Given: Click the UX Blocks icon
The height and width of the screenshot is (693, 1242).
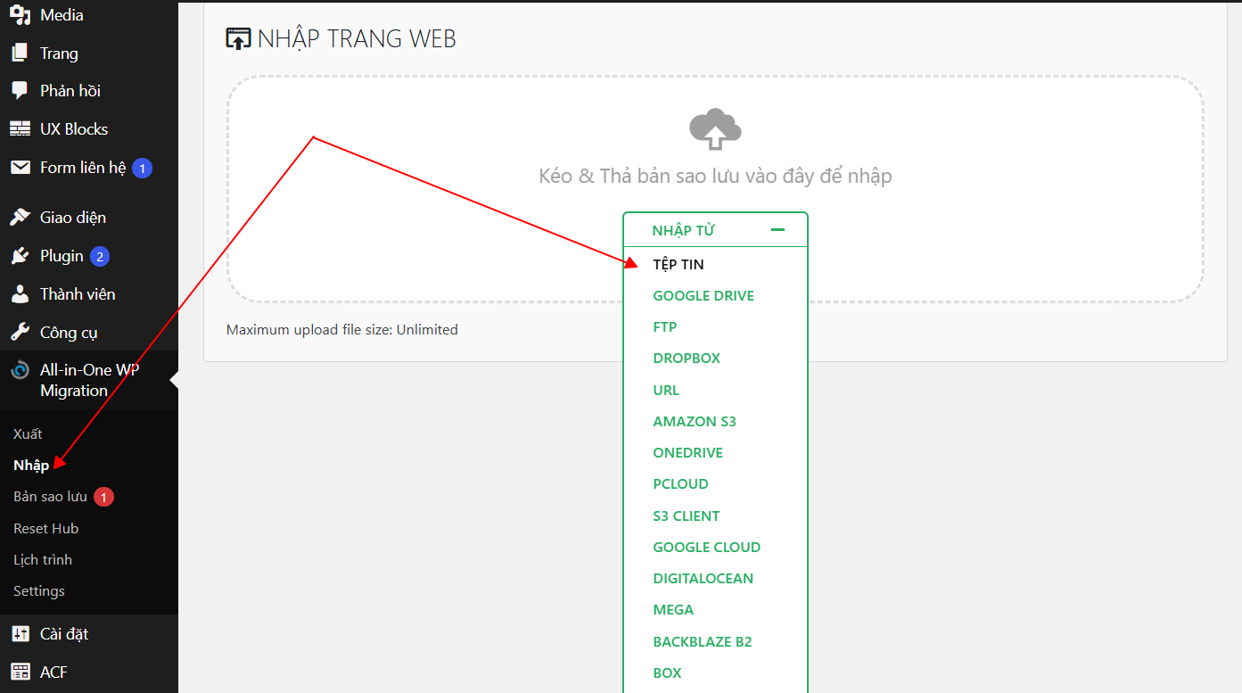Looking at the screenshot, I should (20, 129).
